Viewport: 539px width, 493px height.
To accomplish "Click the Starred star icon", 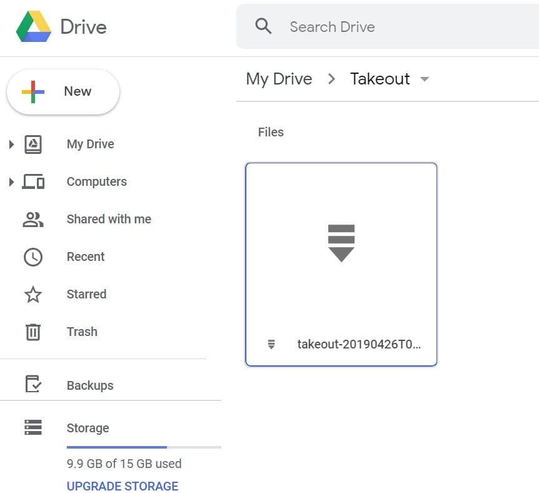I will click(x=33, y=294).
